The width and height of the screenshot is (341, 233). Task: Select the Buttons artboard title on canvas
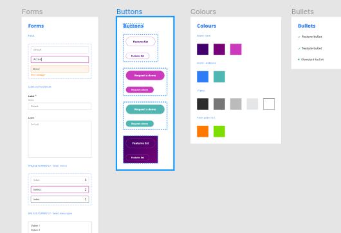point(129,12)
